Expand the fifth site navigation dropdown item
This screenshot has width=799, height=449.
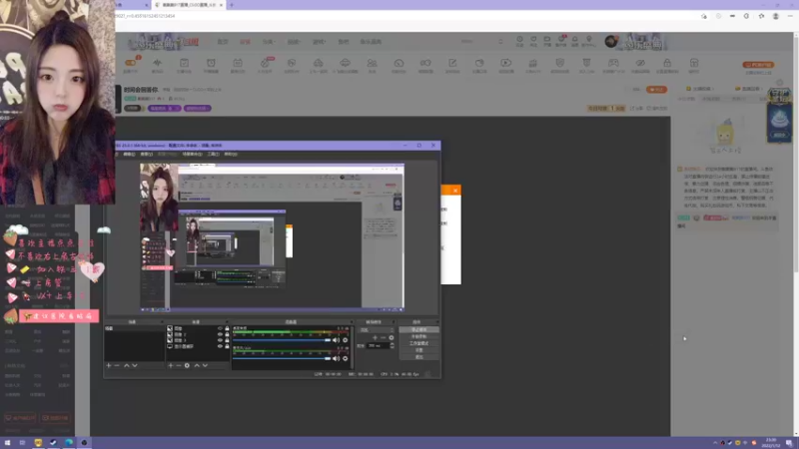(x=319, y=42)
